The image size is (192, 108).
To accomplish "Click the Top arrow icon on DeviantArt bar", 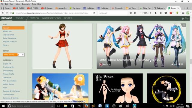I will pos(183,18).
